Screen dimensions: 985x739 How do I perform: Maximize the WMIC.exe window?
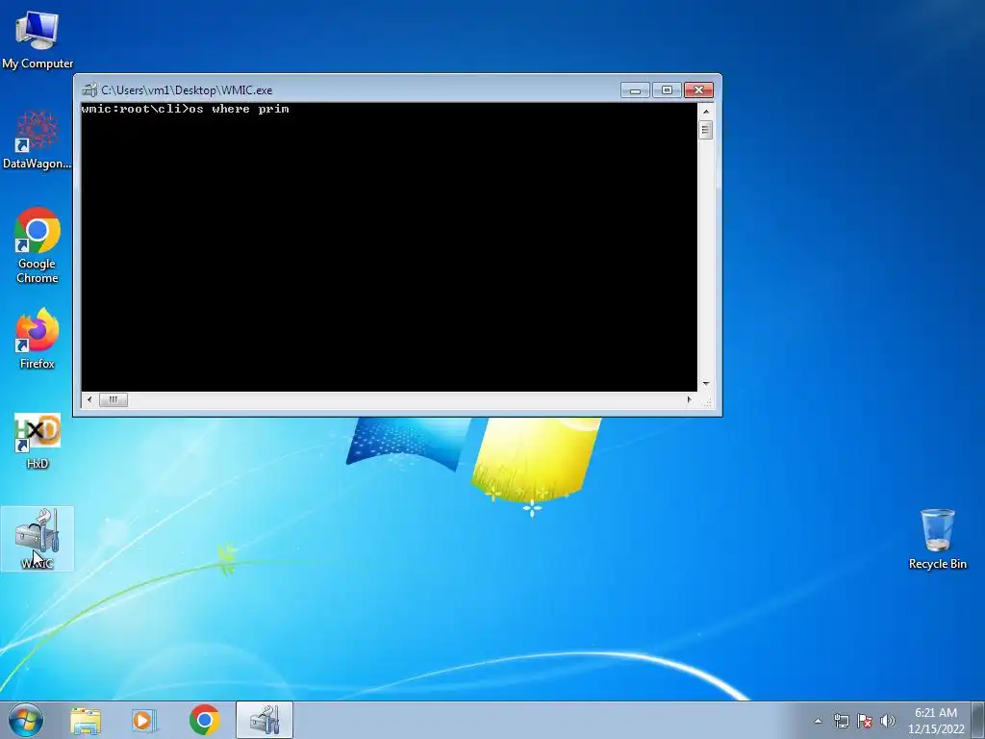tap(668, 90)
